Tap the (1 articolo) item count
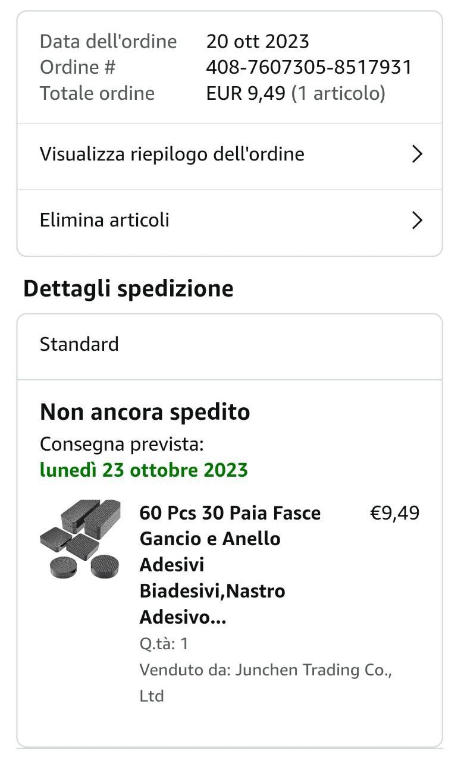This screenshot has width=461, height=761. (x=338, y=93)
